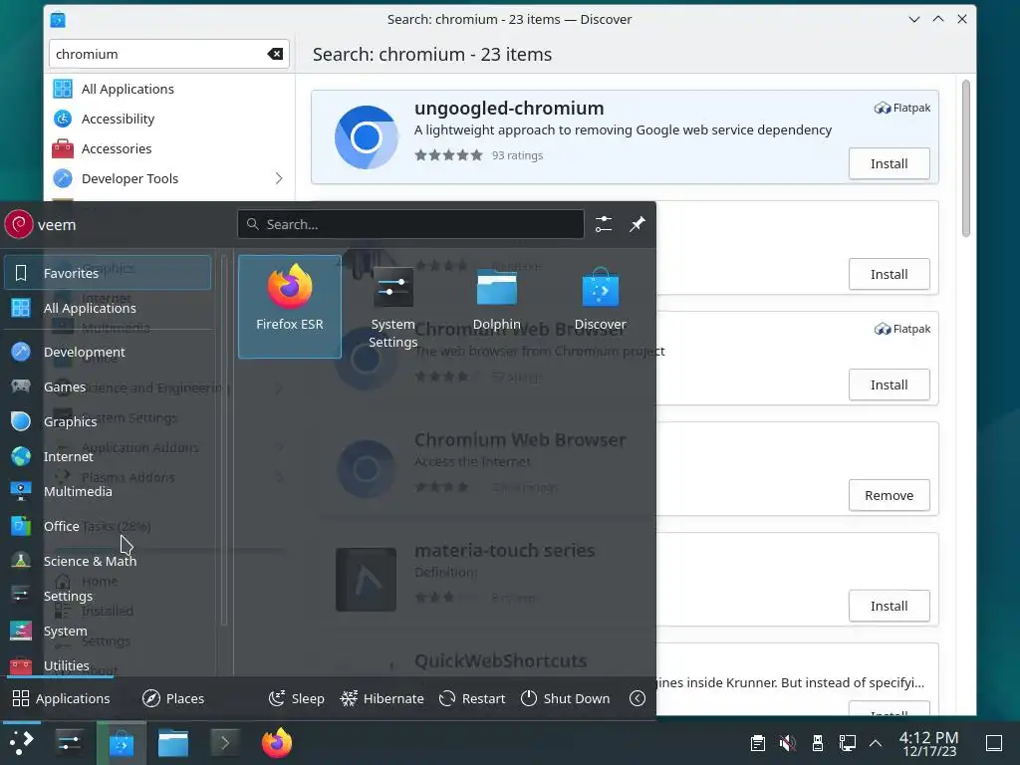Click the Discover window icon in title bar
This screenshot has width=1020, height=765.
click(58, 20)
